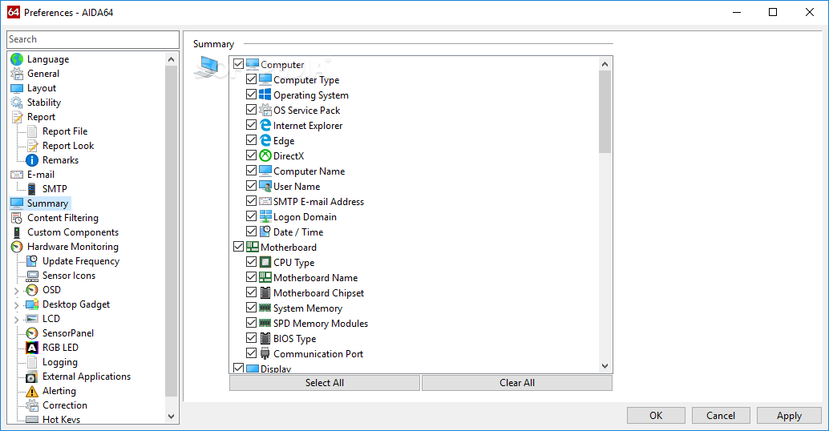Click the Operating System Windows logo icon
This screenshot has width=829, height=431.
pos(265,95)
